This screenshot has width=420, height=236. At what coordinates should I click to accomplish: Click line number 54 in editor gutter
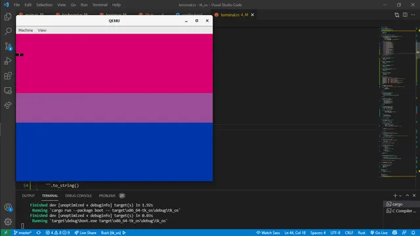point(26,186)
